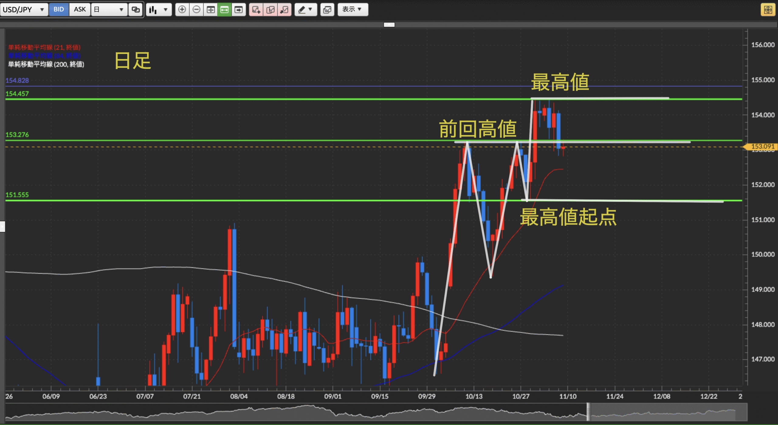The image size is (778, 425).
Task: Click the chart link icon
Action: (136, 9)
